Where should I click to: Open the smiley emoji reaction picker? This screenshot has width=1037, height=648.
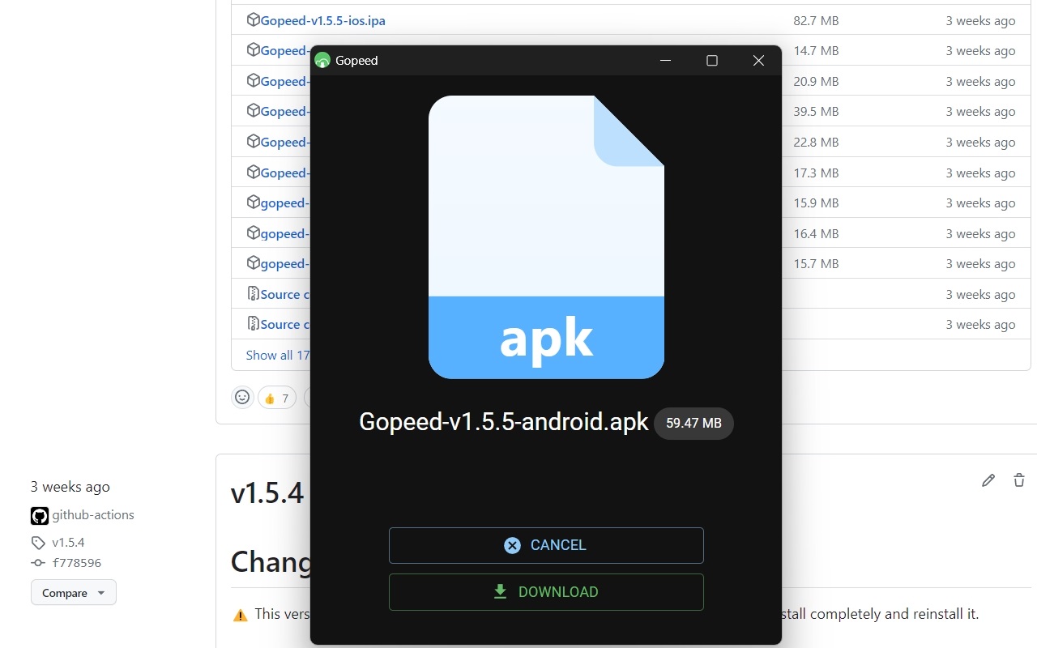pyautogui.click(x=242, y=397)
